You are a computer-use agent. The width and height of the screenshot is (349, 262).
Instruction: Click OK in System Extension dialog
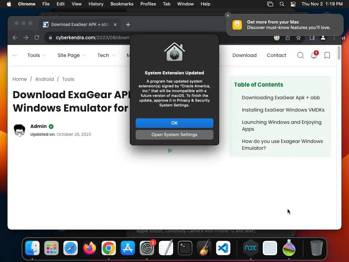[174, 123]
